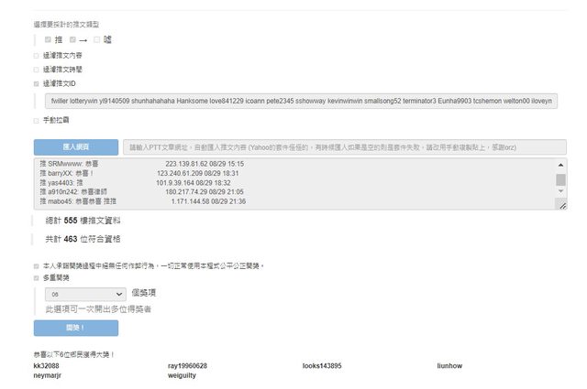This screenshot has height=389, width=587.
Task: Click inside the comment list text area
Action: click(293, 184)
